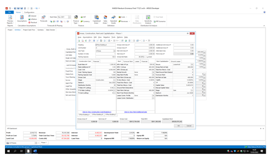Open Windows taskbar search

pos(15,151)
